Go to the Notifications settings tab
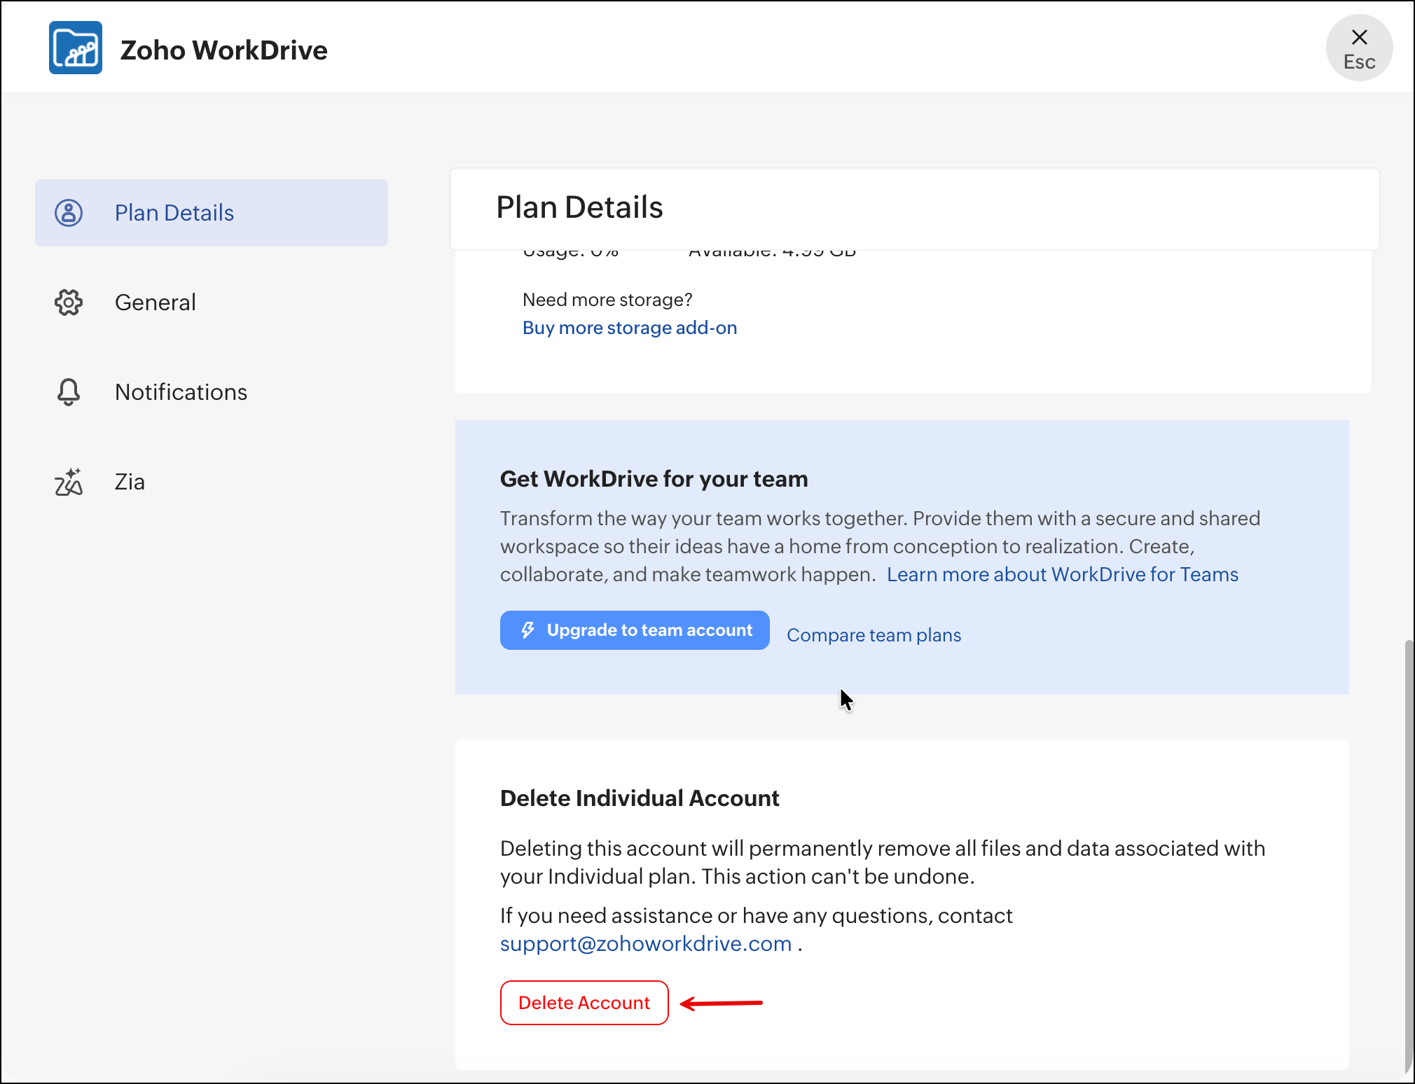Viewport: 1415px width, 1084px height. [181, 392]
